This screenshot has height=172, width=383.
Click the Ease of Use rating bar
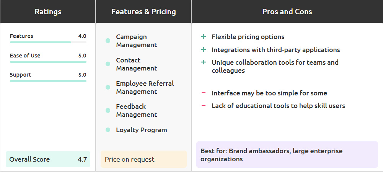48,62
